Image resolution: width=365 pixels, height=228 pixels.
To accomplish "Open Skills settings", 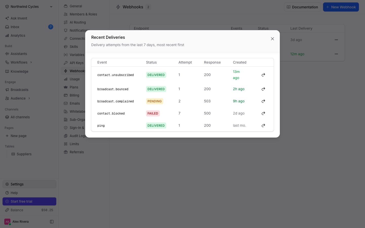I will (x=74, y=47).
